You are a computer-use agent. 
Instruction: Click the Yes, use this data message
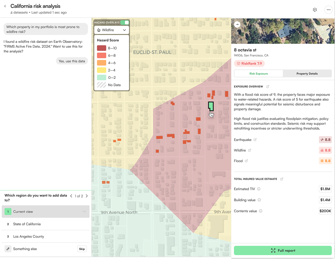(72, 61)
